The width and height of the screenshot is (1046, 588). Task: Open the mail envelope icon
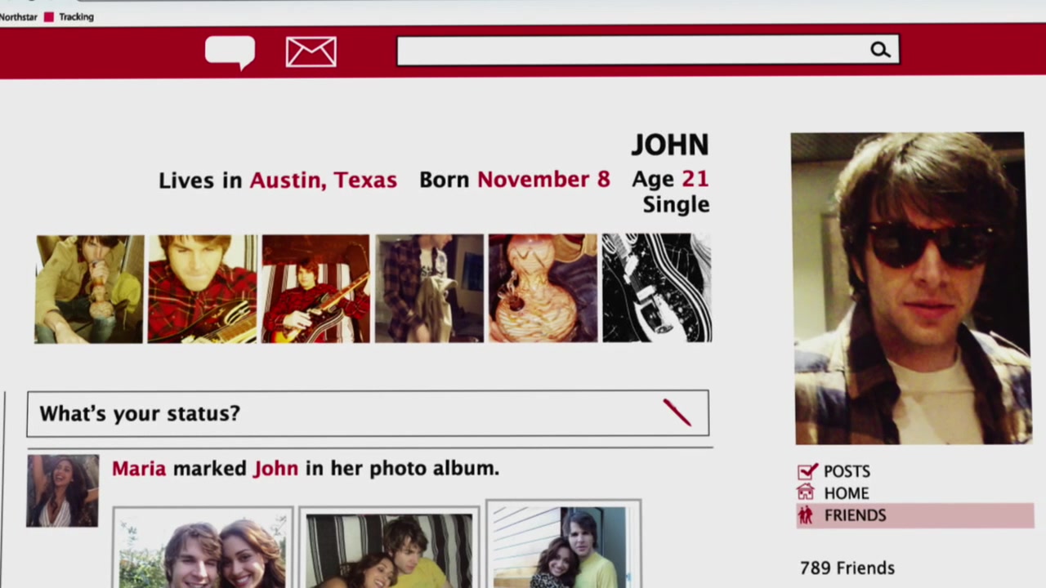(311, 52)
